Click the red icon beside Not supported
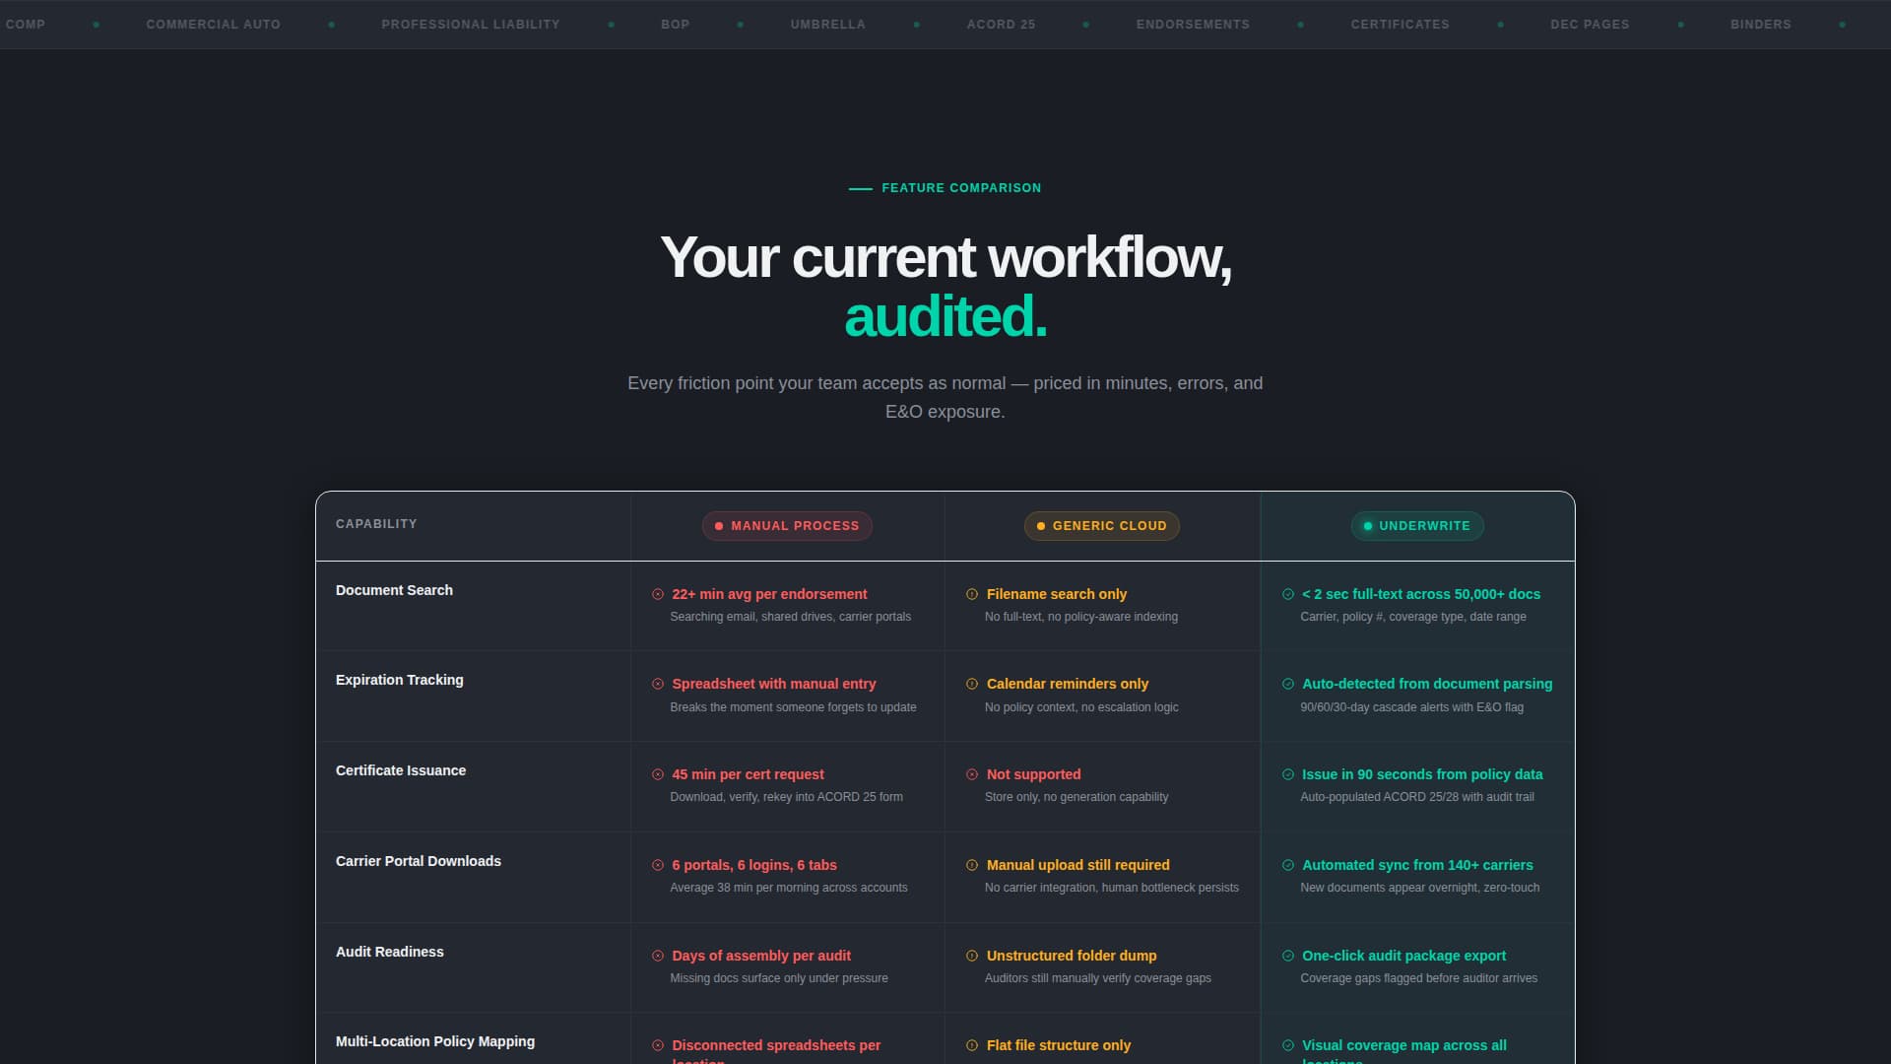1891x1064 pixels. [972, 774]
